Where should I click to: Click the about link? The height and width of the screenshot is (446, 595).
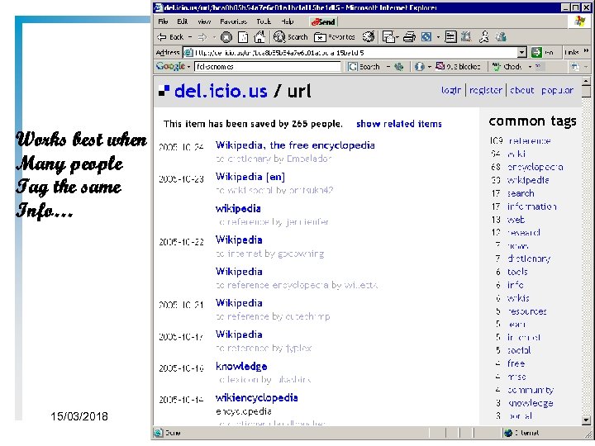point(521,90)
